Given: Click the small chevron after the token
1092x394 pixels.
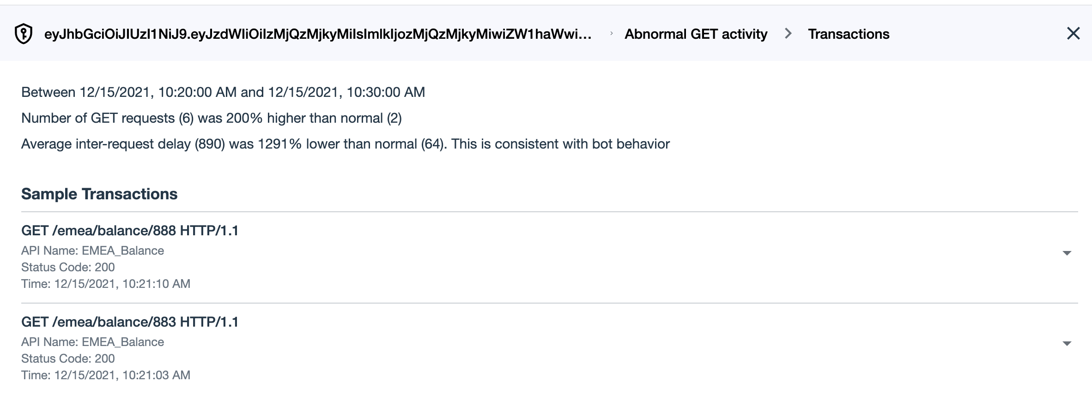Looking at the screenshot, I should pos(611,34).
